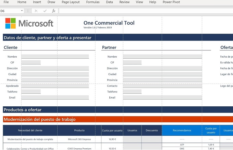Select the Partner Dirección input field
The image size is (233, 150).
[x=162, y=68]
